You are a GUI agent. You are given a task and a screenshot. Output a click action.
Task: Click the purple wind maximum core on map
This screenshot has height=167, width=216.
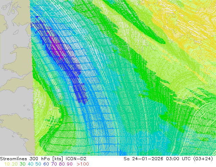click(56, 48)
